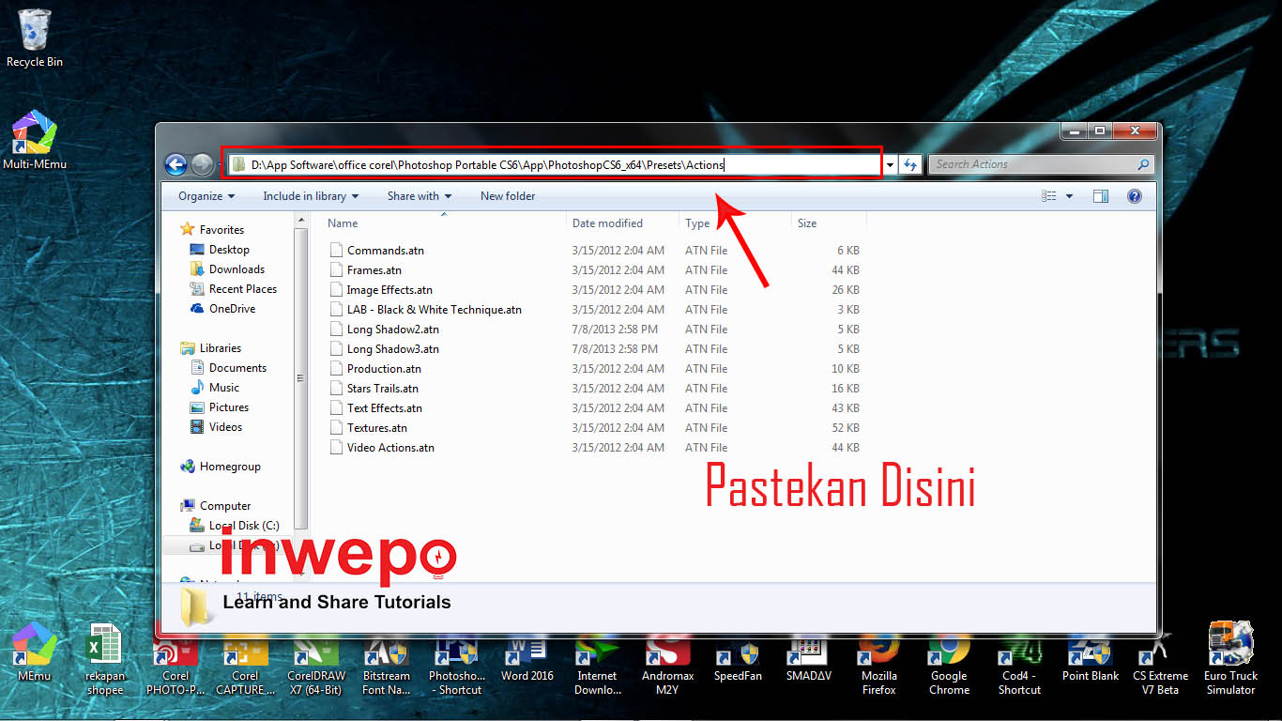Open the Share with menu
The width and height of the screenshot is (1282, 721).
[419, 196]
